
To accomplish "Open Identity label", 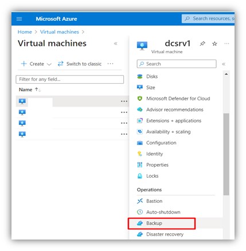I will coord(154,154).
